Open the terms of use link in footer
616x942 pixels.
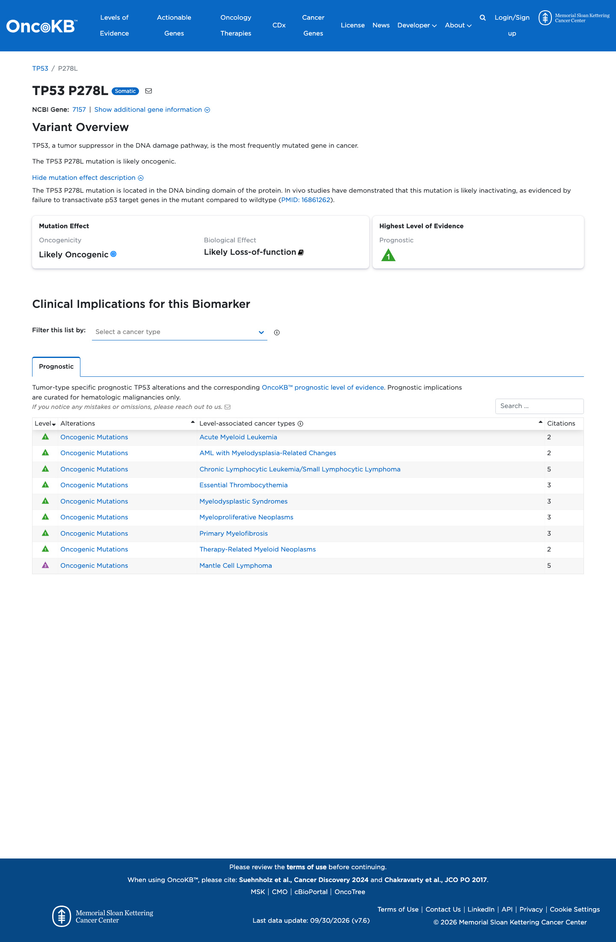coord(306,867)
